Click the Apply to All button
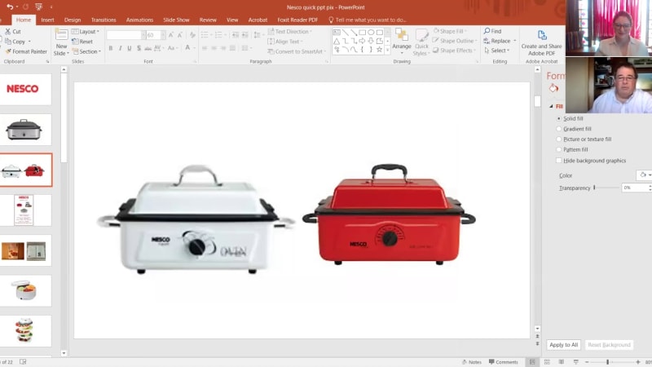This screenshot has width=652, height=367. pos(563,345)
